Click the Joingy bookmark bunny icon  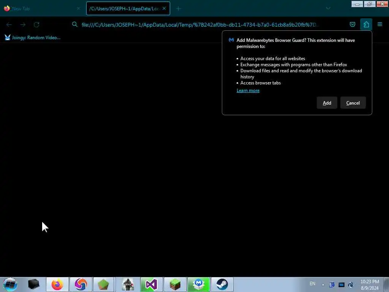[x=8, y=38]
